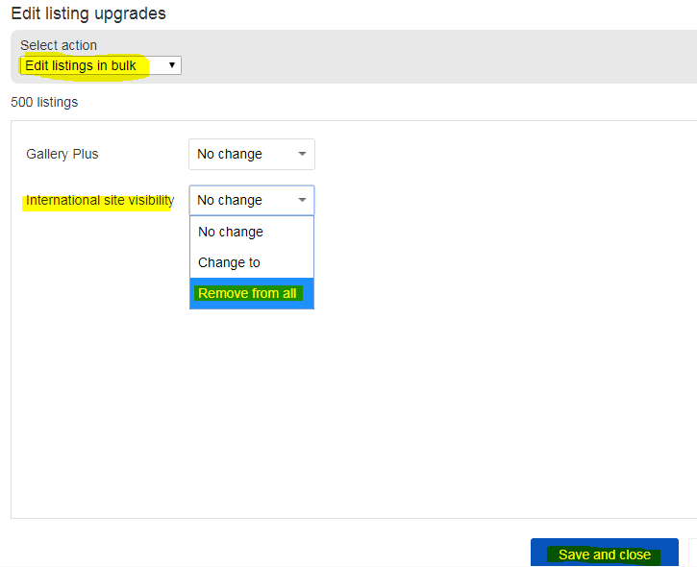Click the '500 listings' count text
The height and width of the screenshot is (567, 697).
click(44, 102)
